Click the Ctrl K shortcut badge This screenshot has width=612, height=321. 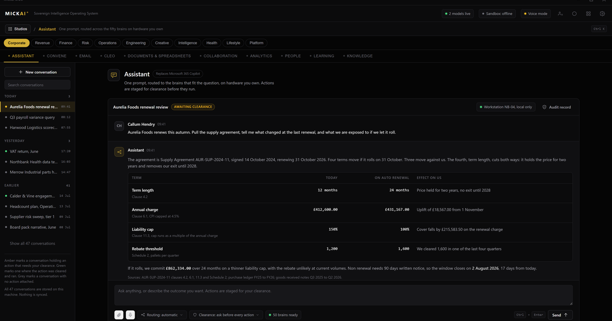coord(598,29)
